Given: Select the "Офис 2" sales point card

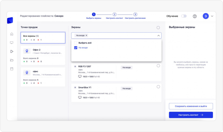Looking at the screenshot, I should (x=43, y=55).
